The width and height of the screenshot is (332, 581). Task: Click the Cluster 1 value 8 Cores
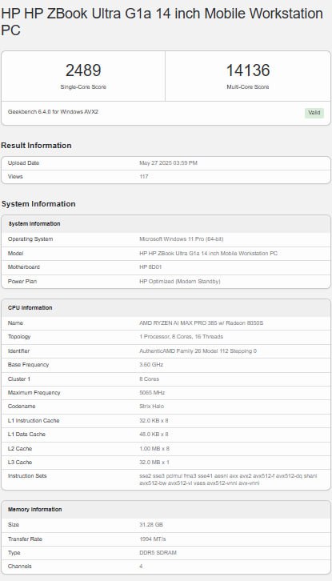[x=150, y=379]
